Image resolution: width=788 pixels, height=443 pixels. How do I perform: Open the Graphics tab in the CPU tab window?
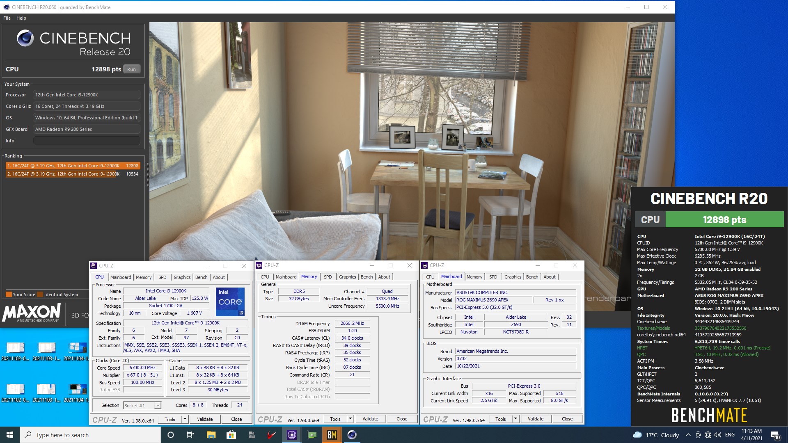click(182, 277)
